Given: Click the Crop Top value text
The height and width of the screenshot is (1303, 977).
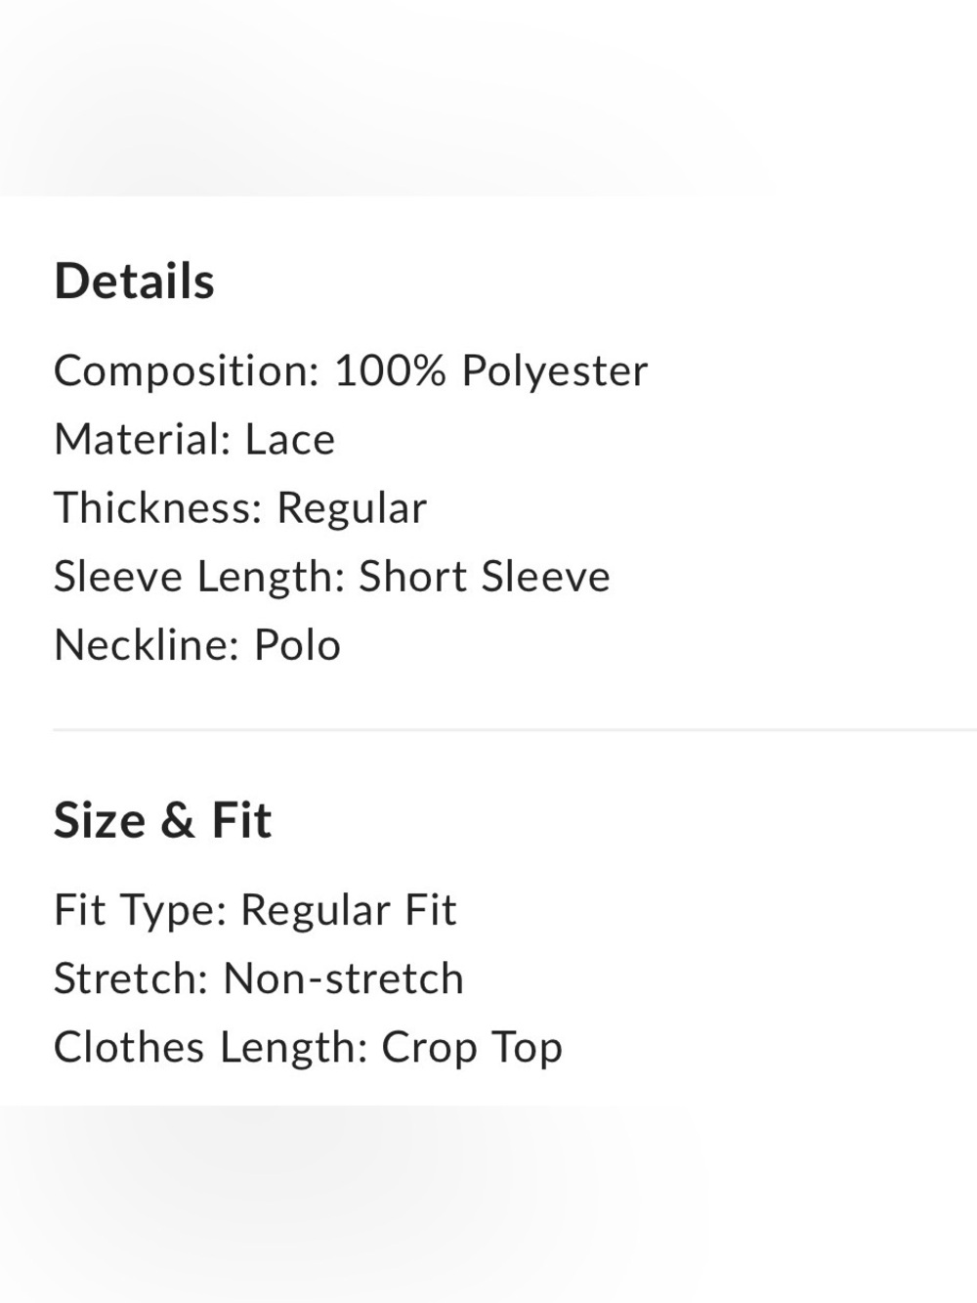Looking at the screenshot, I should [472, 1048].
